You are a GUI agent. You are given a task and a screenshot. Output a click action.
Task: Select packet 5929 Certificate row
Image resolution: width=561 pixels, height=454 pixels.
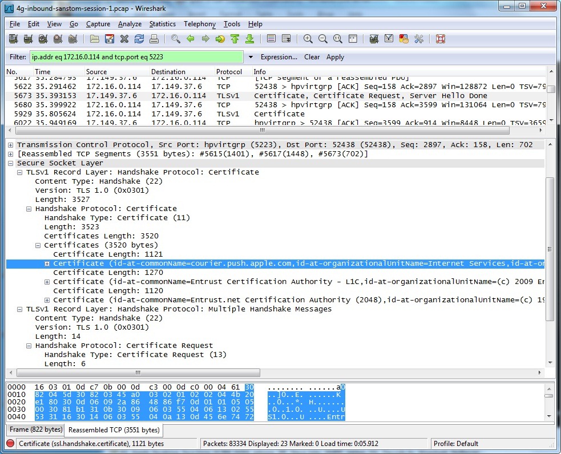coord(276,114)
